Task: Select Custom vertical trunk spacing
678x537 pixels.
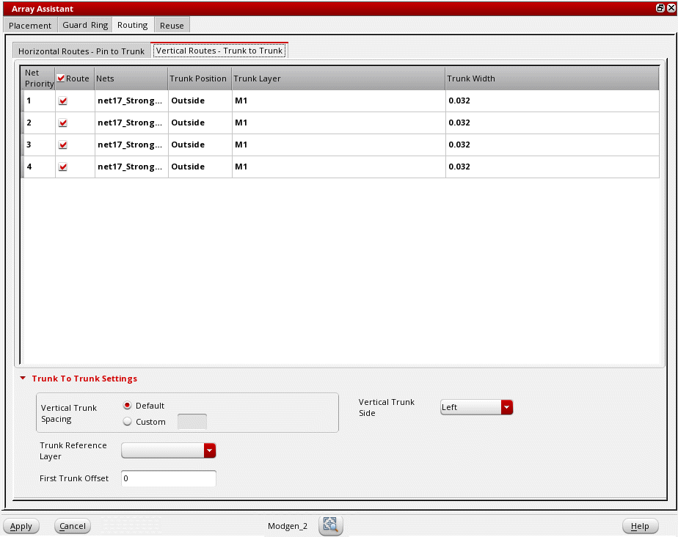Action: tap(128, 422)
